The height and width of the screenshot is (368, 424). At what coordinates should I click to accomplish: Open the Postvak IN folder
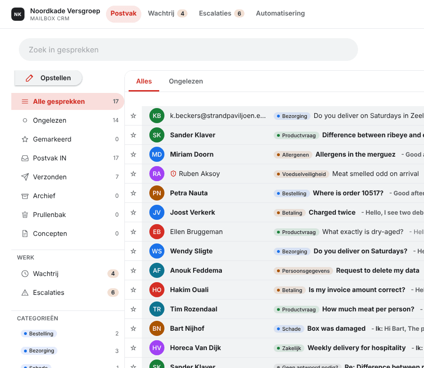67,158
